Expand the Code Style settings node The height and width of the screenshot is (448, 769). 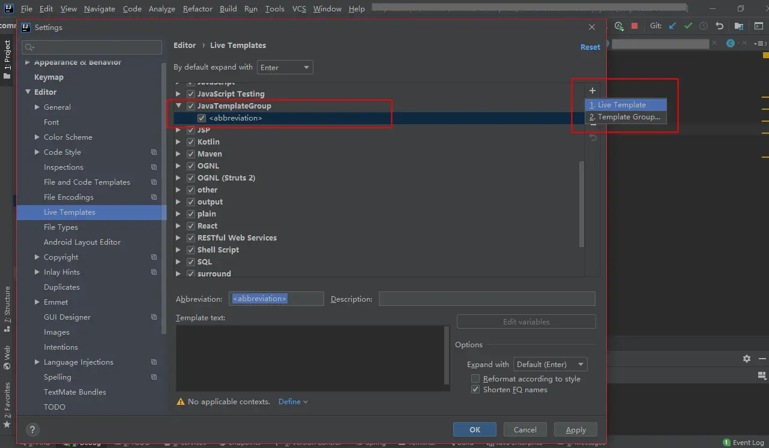(x=37, y=152)
